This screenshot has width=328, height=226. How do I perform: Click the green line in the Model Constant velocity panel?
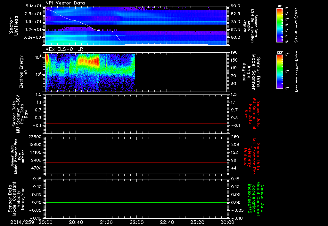[136, 202]
